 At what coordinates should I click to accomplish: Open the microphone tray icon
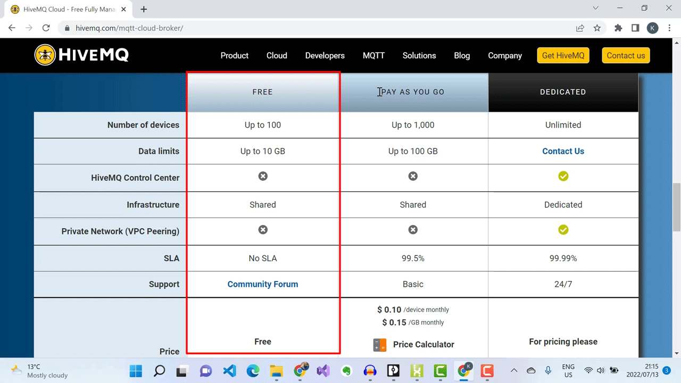(x=549, y=370)
